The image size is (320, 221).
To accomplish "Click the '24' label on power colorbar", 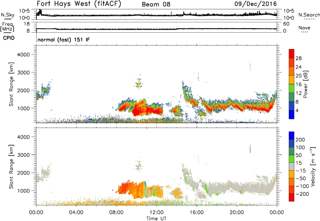I will [298, 67].
